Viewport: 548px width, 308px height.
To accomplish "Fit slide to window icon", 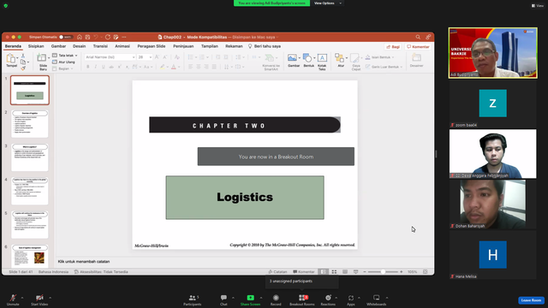I will pyautogui.click(x=426, y=272).
